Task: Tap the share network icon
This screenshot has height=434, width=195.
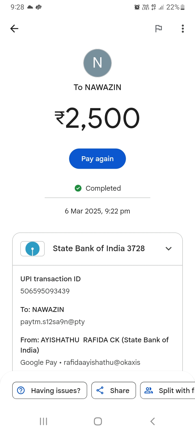Action: pyautogui.click(x=100, y=390)
